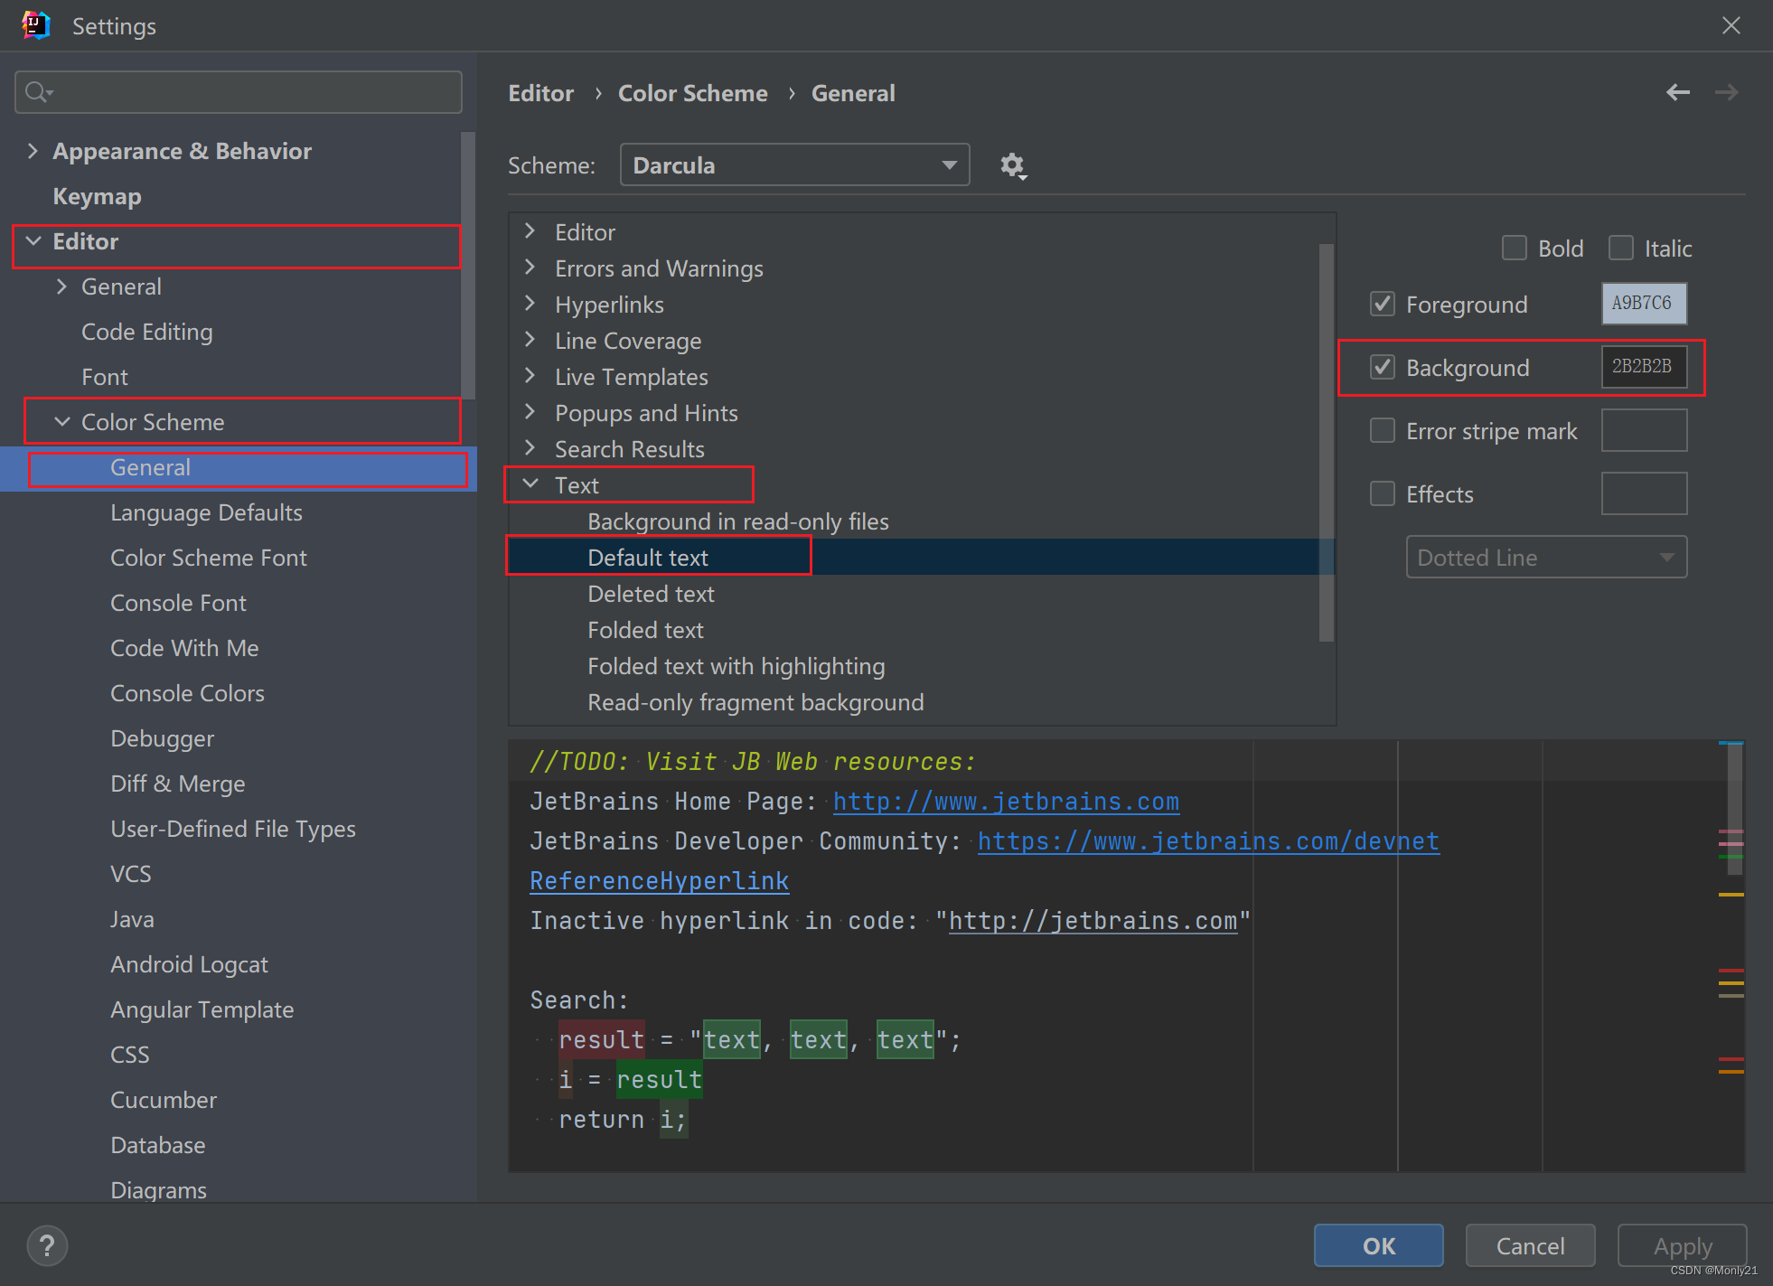This screenshot has height=1286, width=1773.
Task: Click the Apply button
Action: coord(1682,1245)
